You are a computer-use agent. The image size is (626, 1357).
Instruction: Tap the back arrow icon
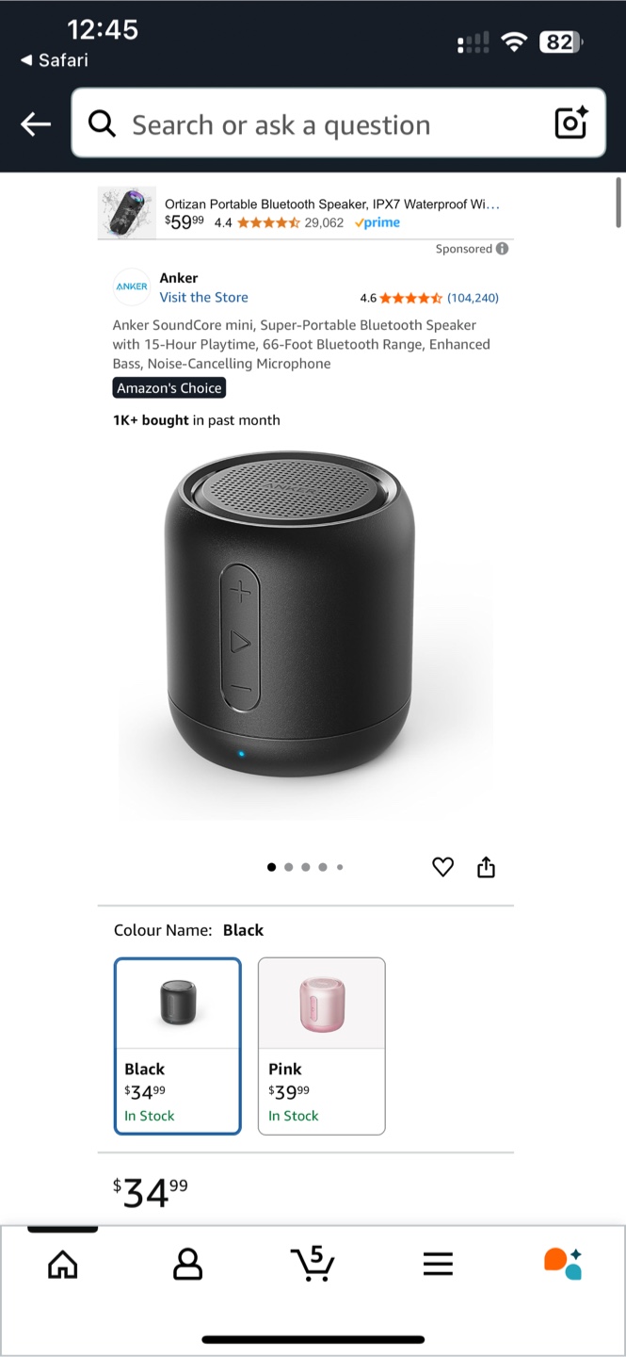tap(36, 124)
